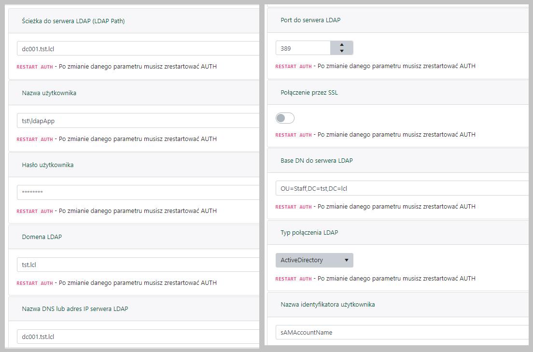Click the LDAP Path field with dc001.tst.lcl

coord(138,48)
